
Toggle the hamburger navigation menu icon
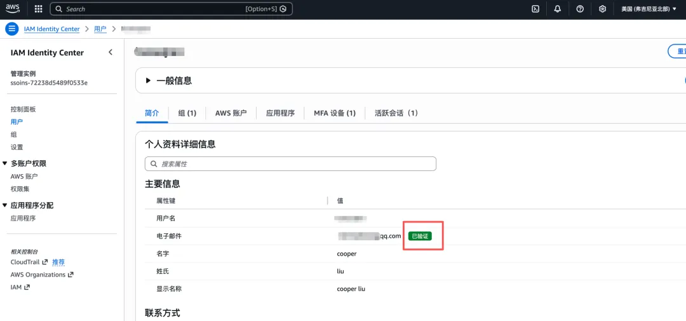coord(12,29)
